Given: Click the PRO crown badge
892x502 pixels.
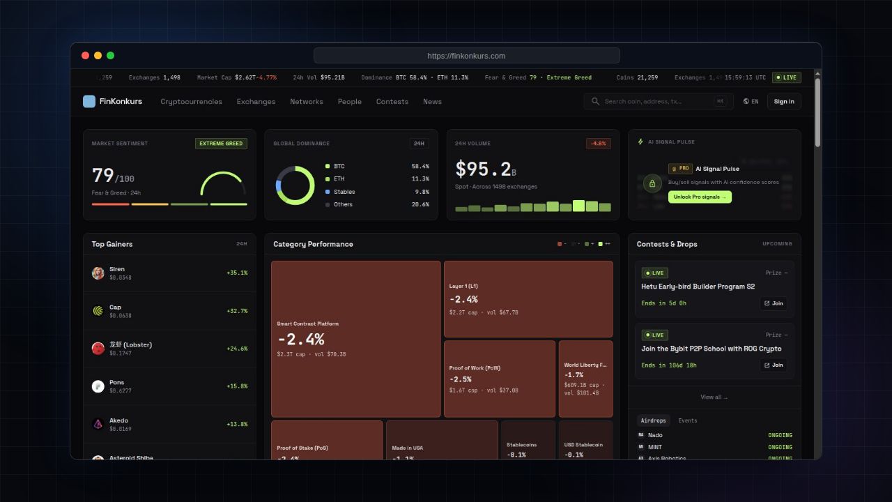Looking at the screenshot, I should point(680,169).
